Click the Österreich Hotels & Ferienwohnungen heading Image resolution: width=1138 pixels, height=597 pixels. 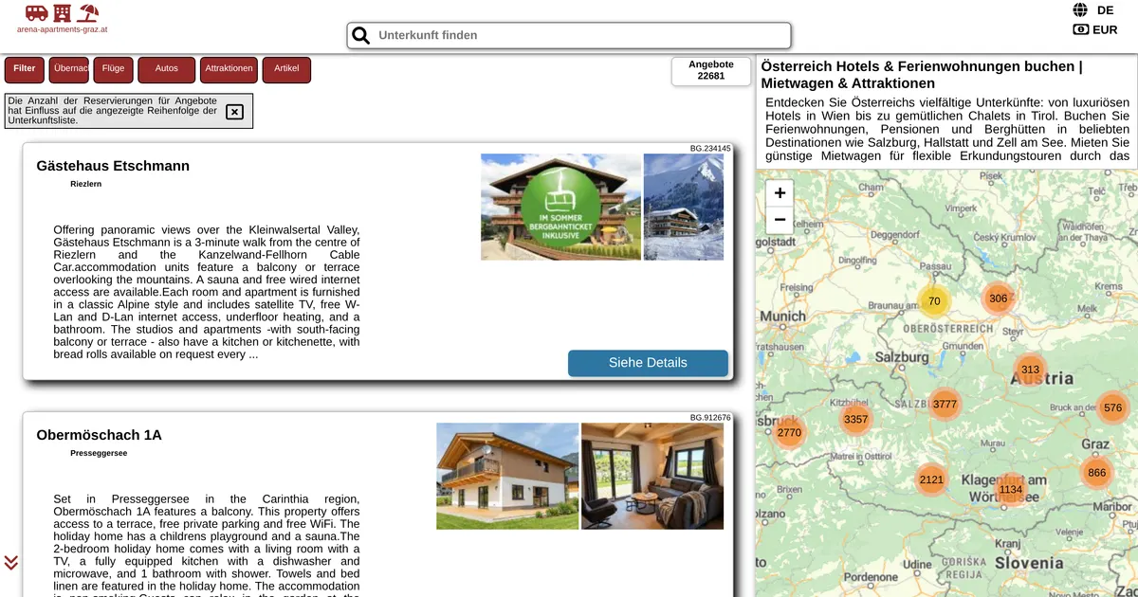point(922,75)
